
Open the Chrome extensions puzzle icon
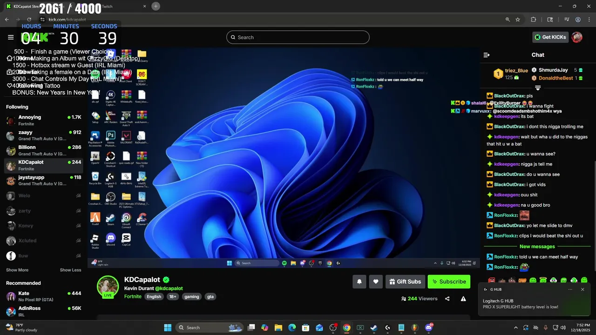tap(534, 20)
